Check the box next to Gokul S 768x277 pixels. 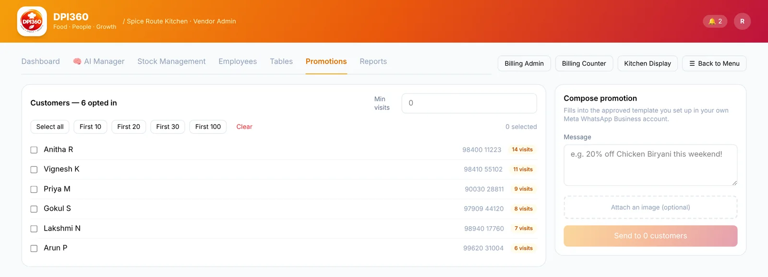click(x=34, y=209)
